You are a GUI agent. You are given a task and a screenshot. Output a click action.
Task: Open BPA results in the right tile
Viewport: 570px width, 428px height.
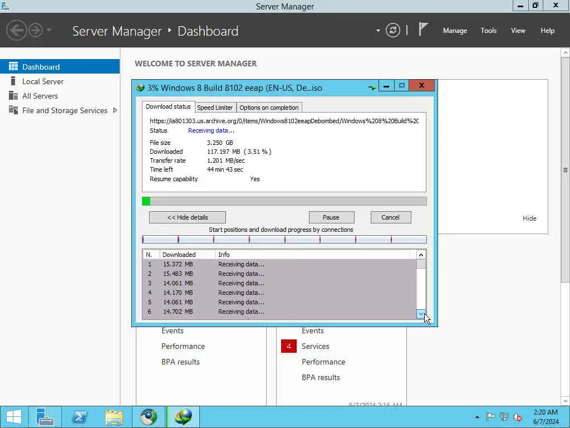point(321,377)
